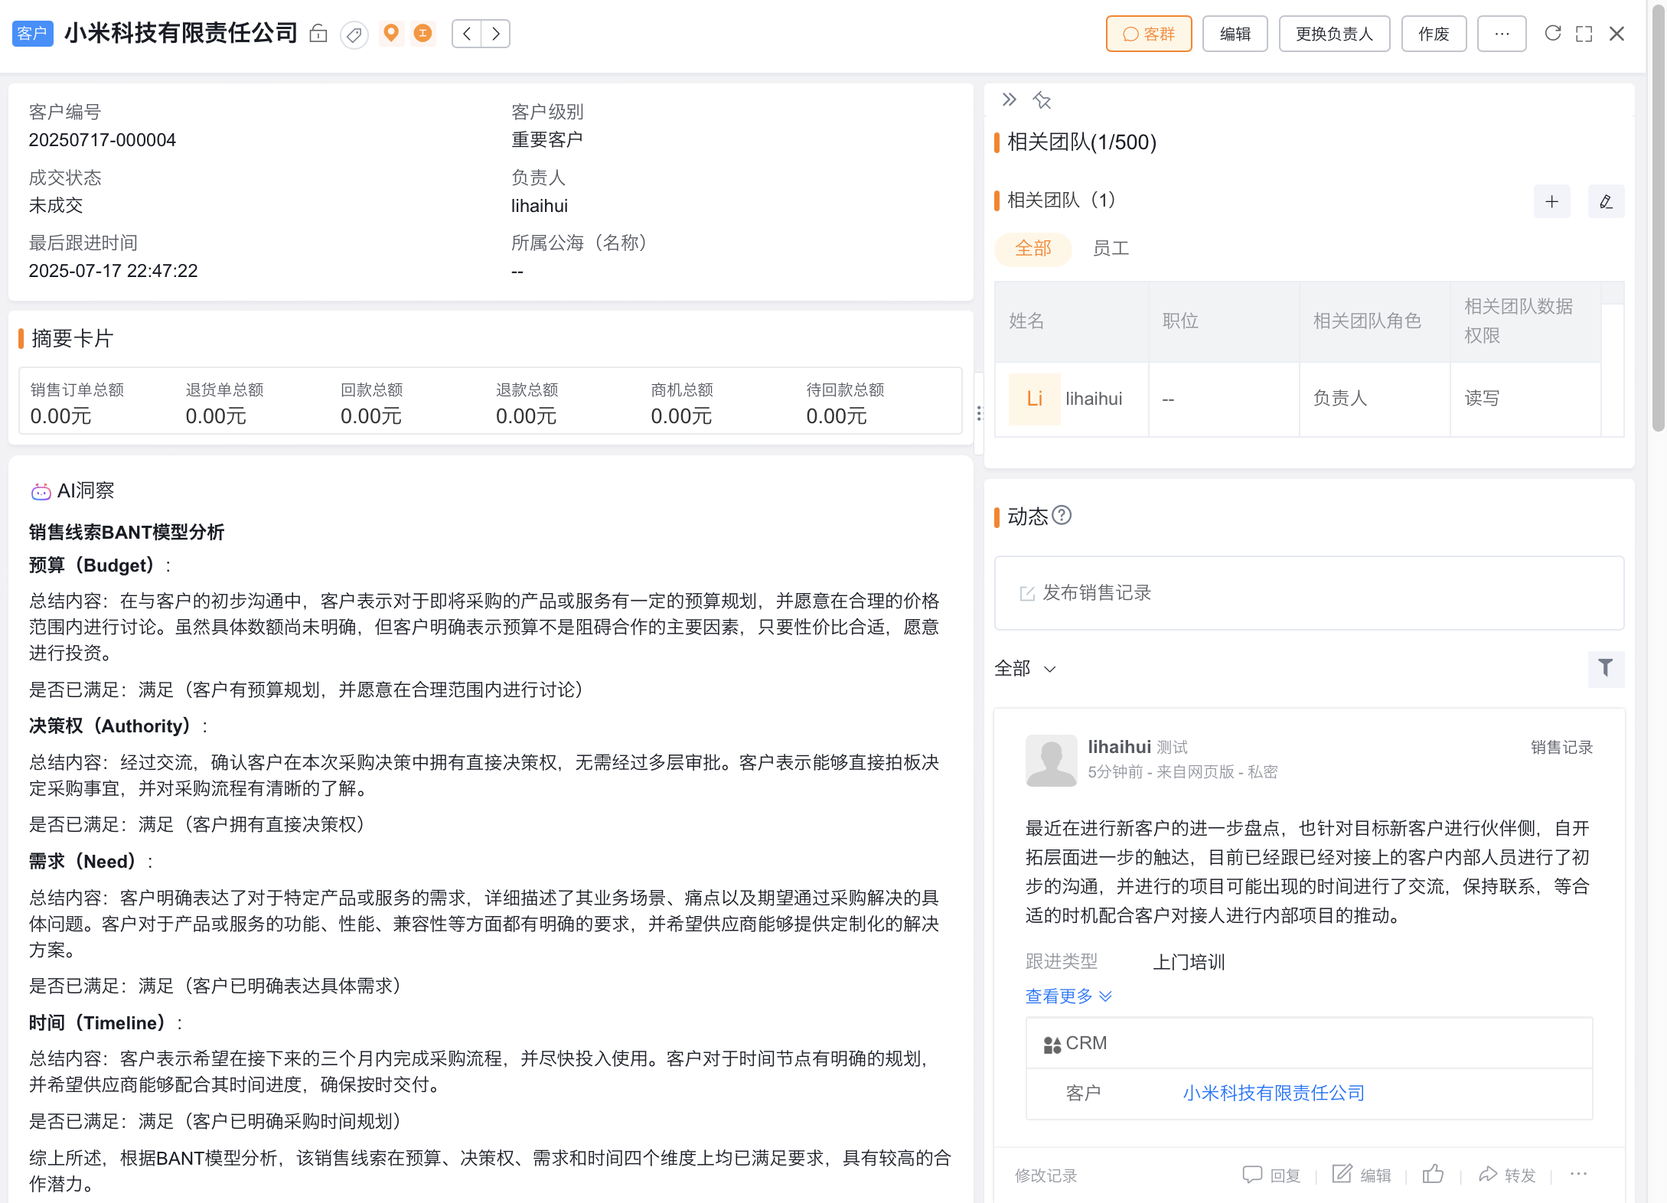Screen dimensions: 1667x1203
Task: Click the orange 工 badge icon
Action: coord(422,33)
